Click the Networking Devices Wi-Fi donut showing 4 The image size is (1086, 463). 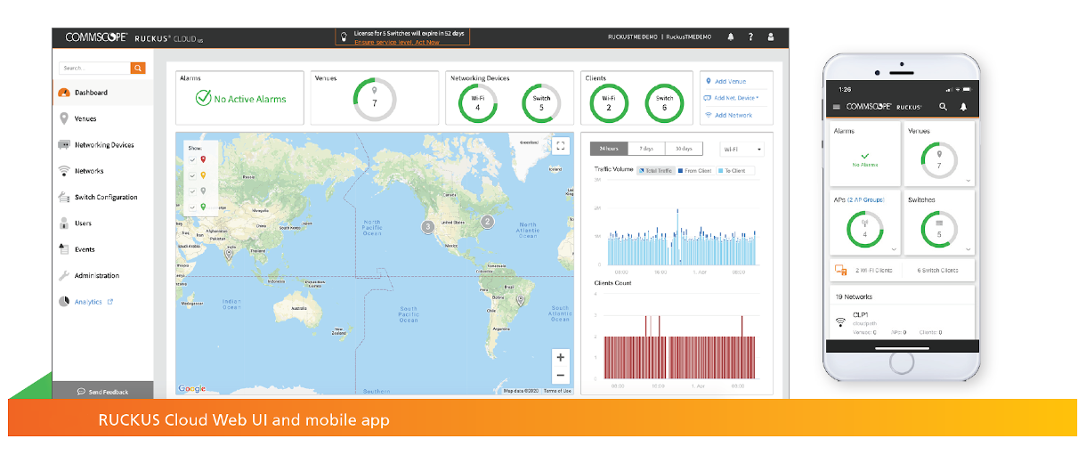pos(478,103)
